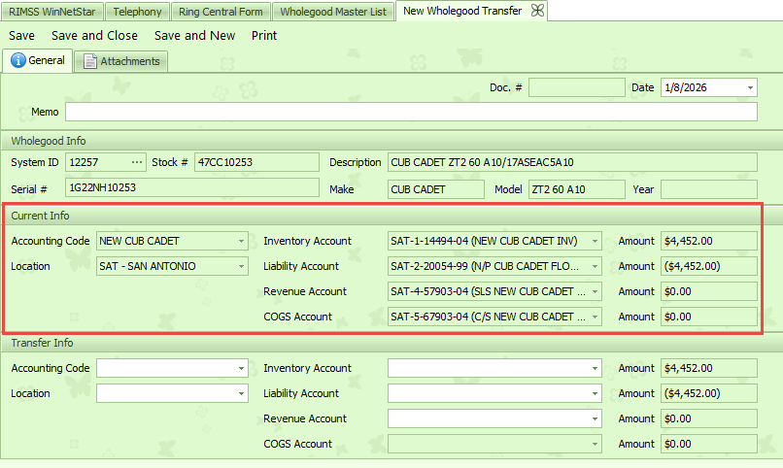Click Save and Close
Viewport: 783px width, 468px height.
94,35
